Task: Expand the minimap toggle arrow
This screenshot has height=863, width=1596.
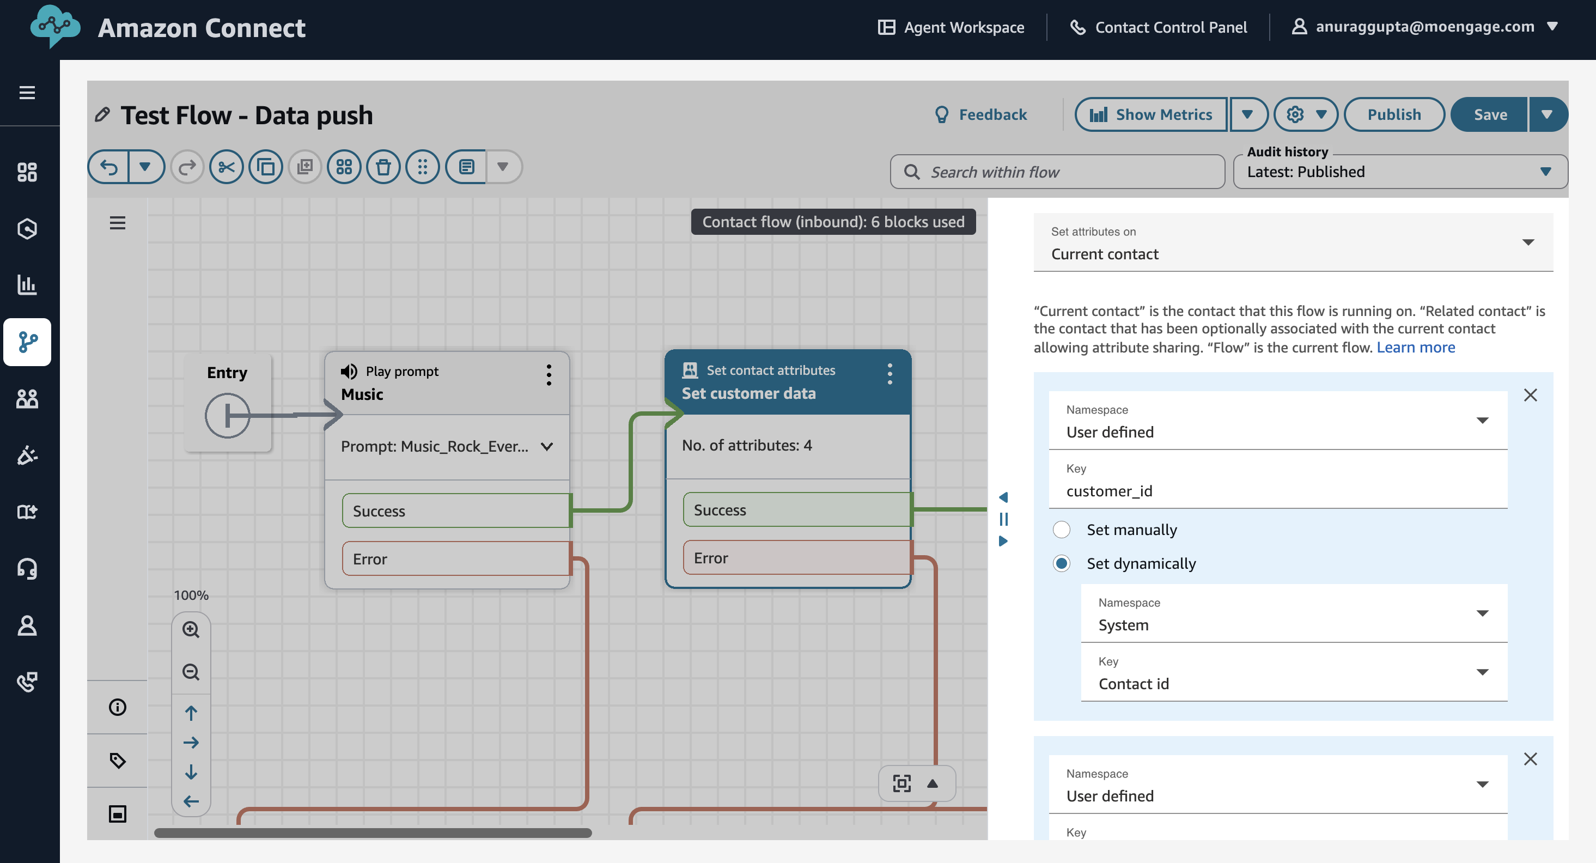Action: (x=932, y=783)
